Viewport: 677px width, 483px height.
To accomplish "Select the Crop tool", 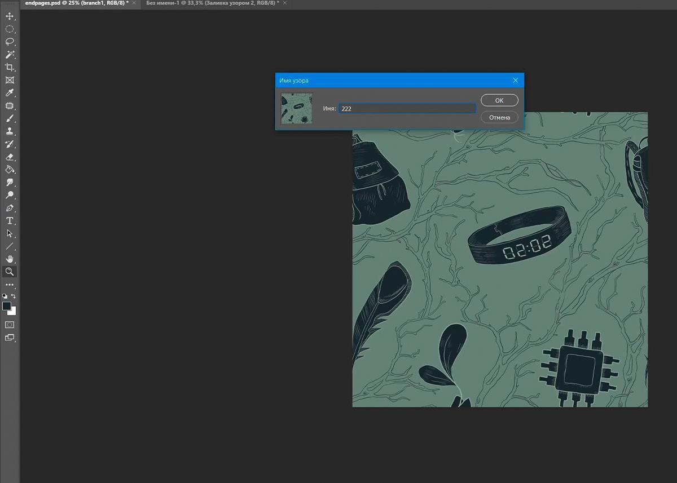I will (x=10, y=67).
